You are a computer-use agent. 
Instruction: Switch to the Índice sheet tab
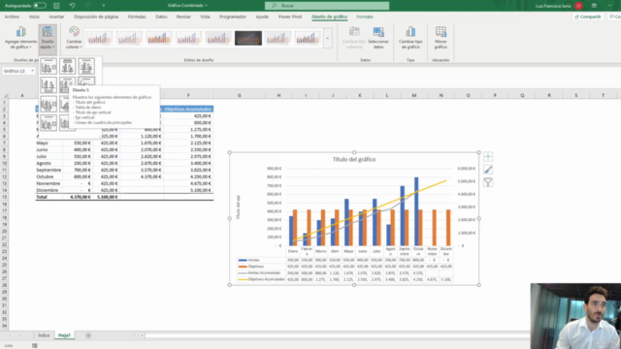(x=44, y=335)
